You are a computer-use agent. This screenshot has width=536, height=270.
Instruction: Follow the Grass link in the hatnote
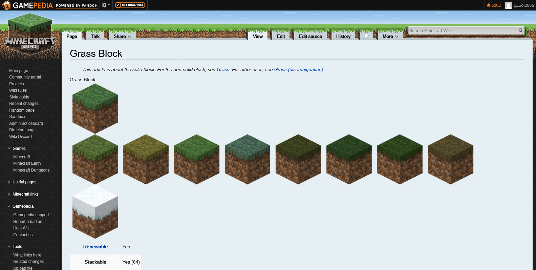223,70
